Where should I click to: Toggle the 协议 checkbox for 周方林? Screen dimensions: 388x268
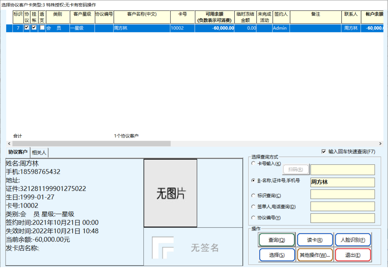click(27, 27)
